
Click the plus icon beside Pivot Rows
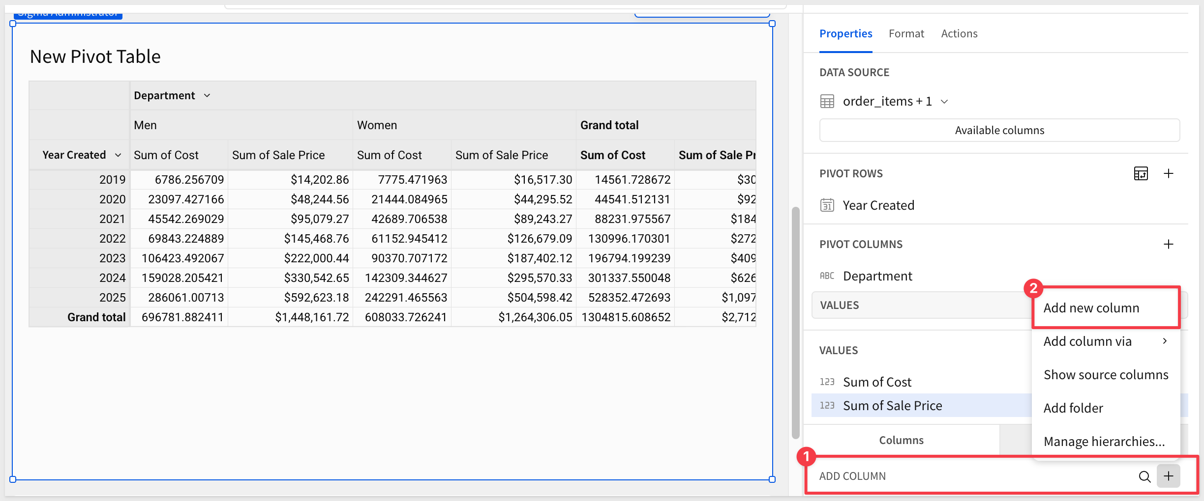click(1169, 173)
